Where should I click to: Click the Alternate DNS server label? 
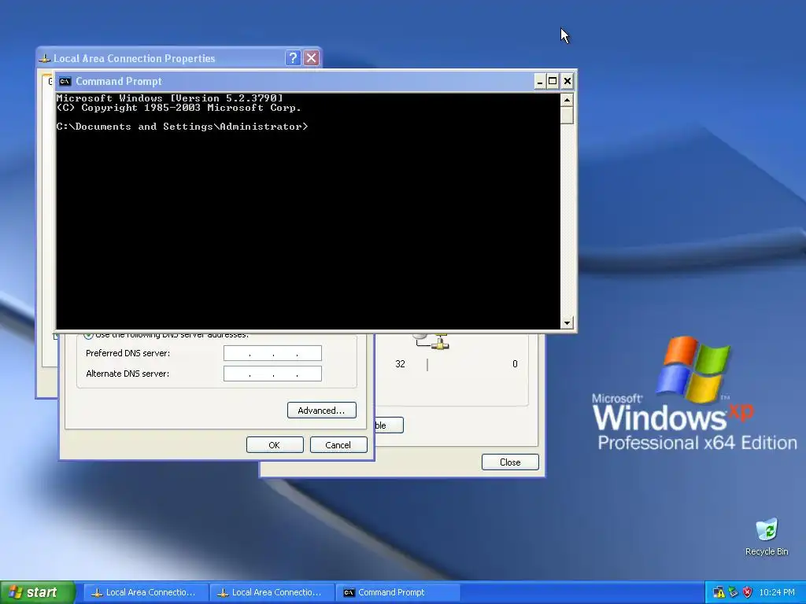(128, 374)
